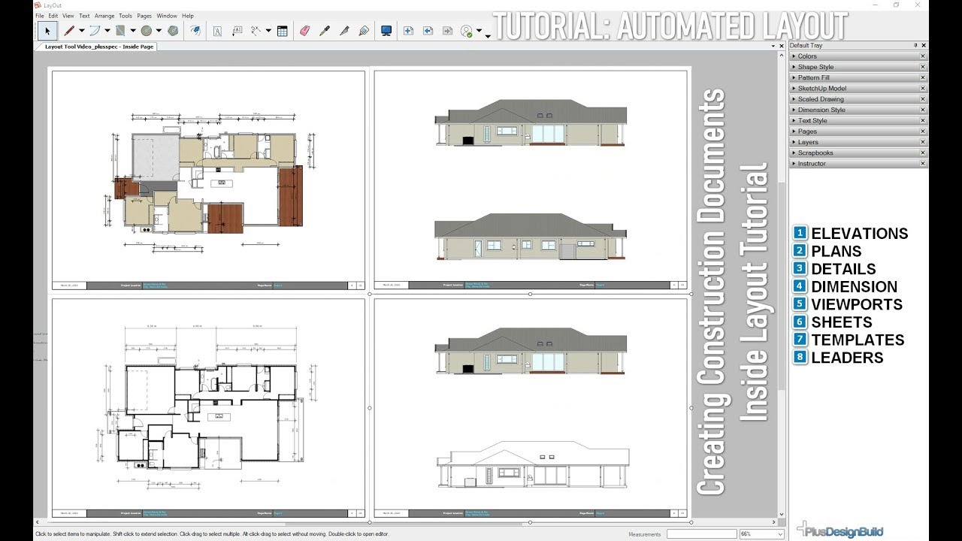
Task: Choose the Split knife tool
Action: [344, 31]
